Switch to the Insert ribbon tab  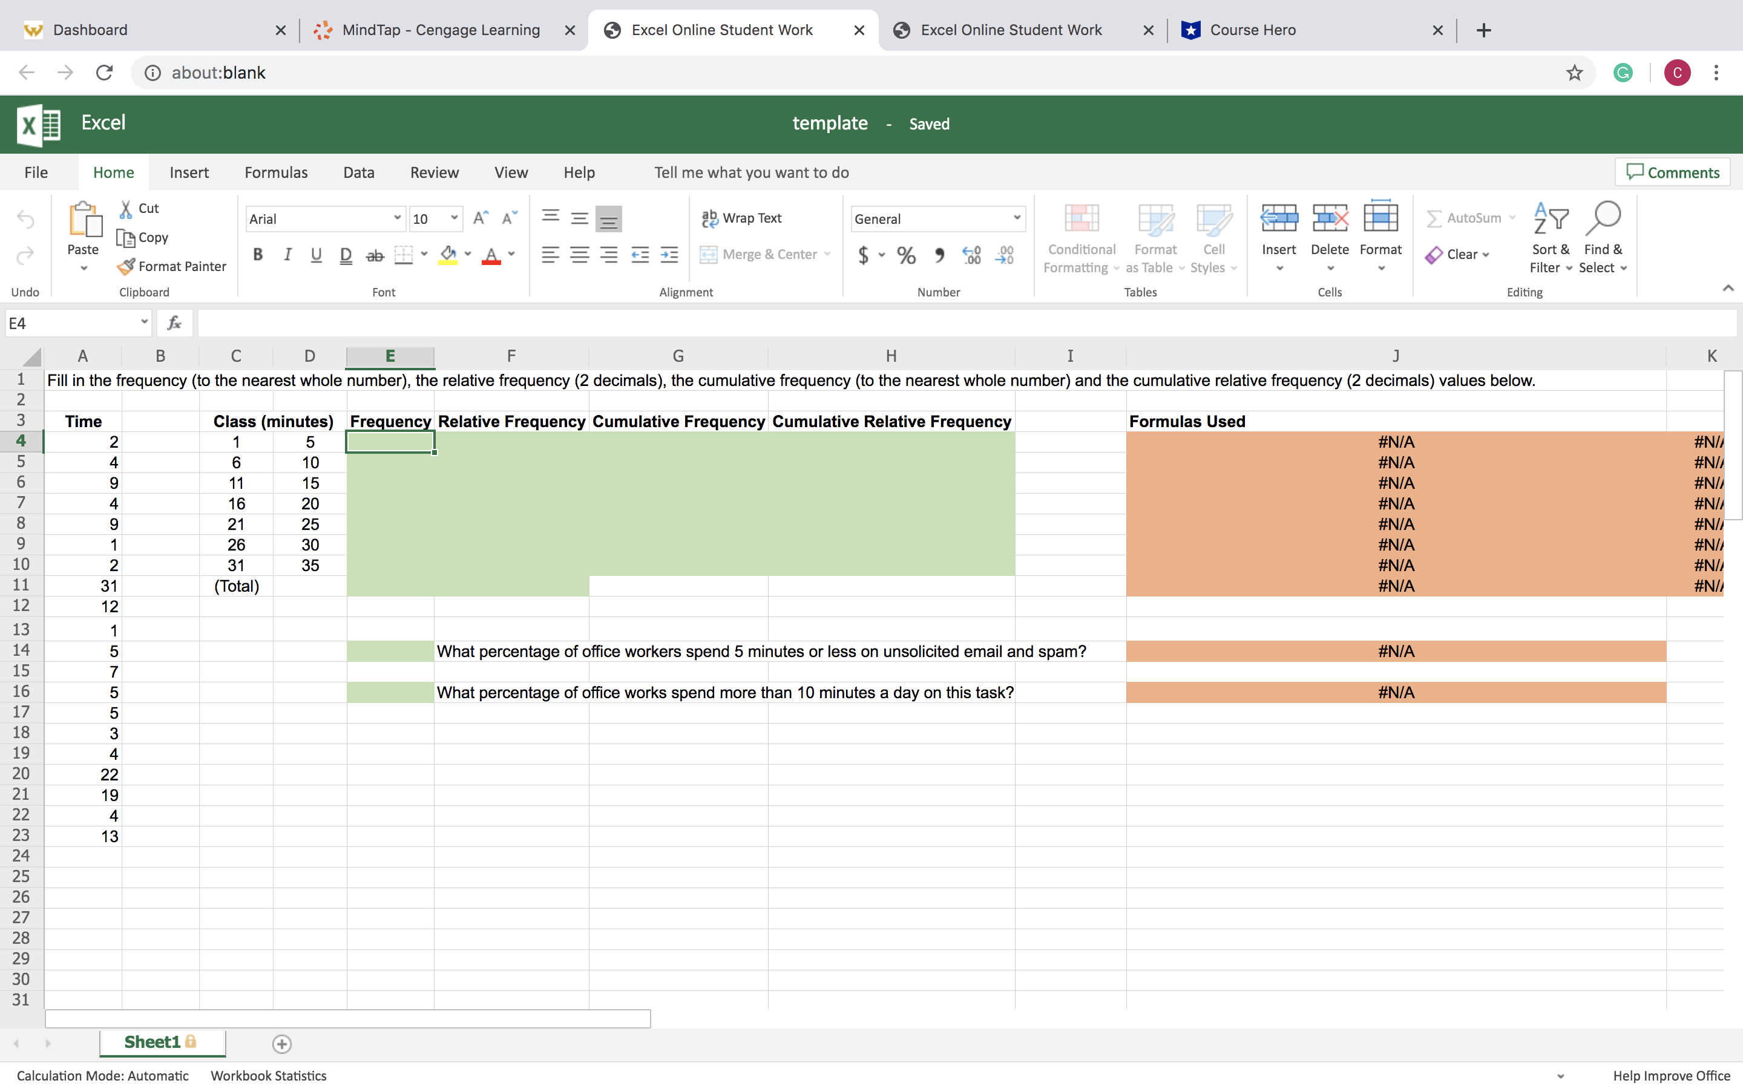pyautogui.click(x=189, y=173)
